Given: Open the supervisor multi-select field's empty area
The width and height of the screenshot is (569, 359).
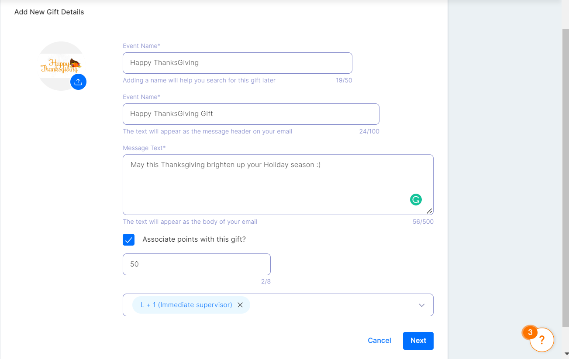Looking at the screenshot, I should [332, 305].
